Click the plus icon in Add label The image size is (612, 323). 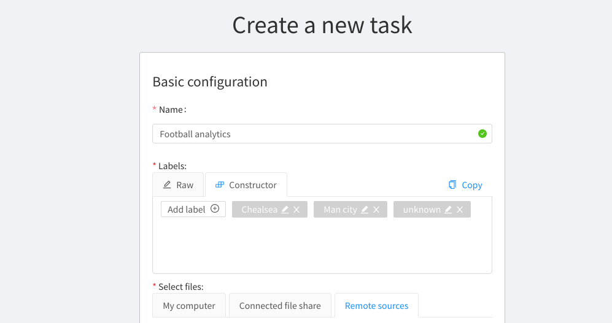tap(215, 208)
